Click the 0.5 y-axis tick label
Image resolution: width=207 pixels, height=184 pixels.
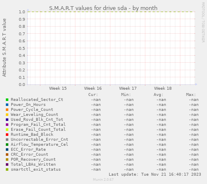click(22, 48)
